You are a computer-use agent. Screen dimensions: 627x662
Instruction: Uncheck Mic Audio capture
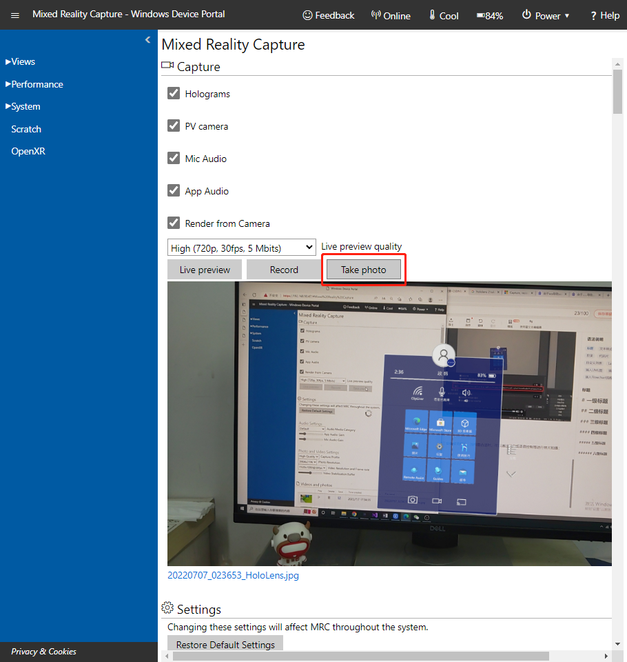[173, 158]
